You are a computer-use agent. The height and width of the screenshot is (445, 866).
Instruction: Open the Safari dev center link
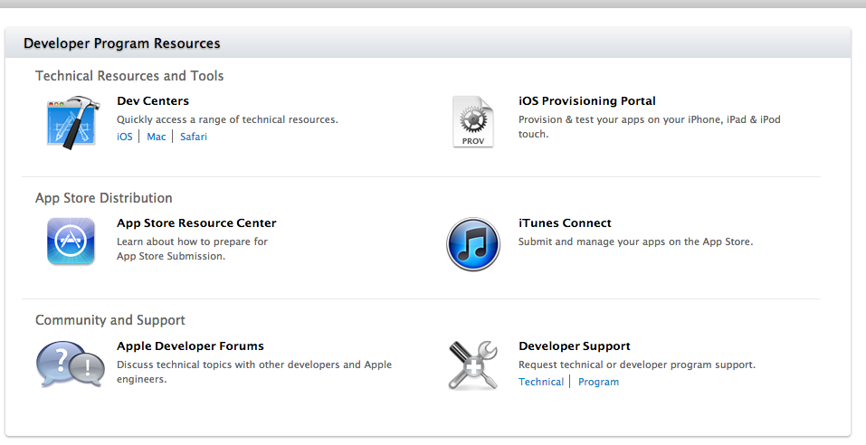click(x=194, y=137)
